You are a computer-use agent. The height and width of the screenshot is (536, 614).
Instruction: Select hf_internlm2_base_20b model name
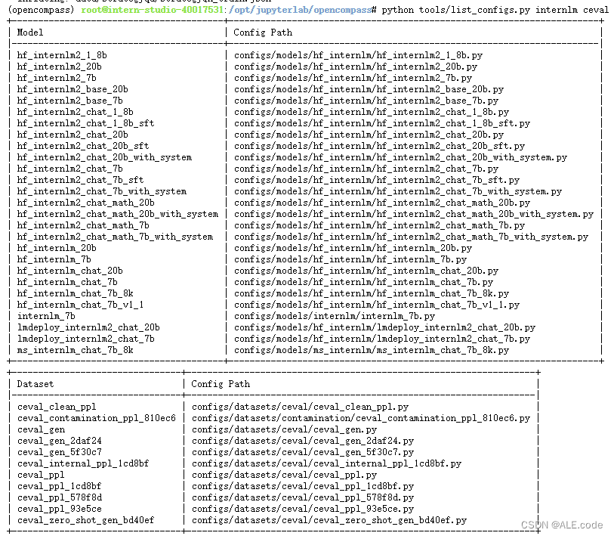pyautogui.click(x=73, y=89)
